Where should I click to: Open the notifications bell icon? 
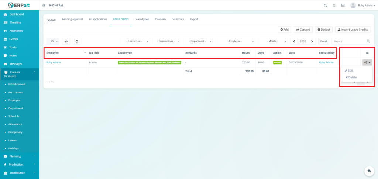pos(334,6)
